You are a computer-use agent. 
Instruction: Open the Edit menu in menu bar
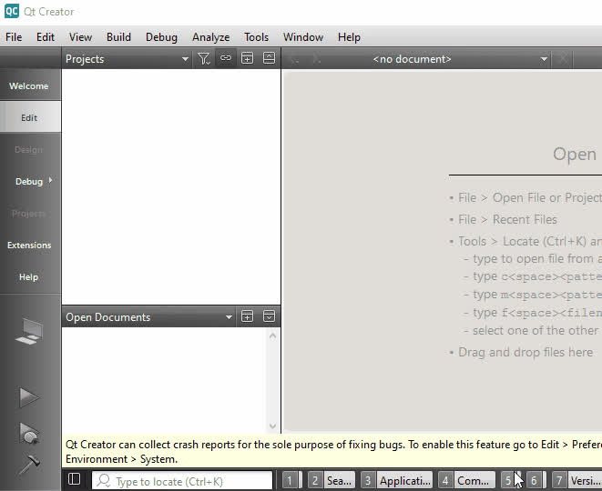pos(46,37)
